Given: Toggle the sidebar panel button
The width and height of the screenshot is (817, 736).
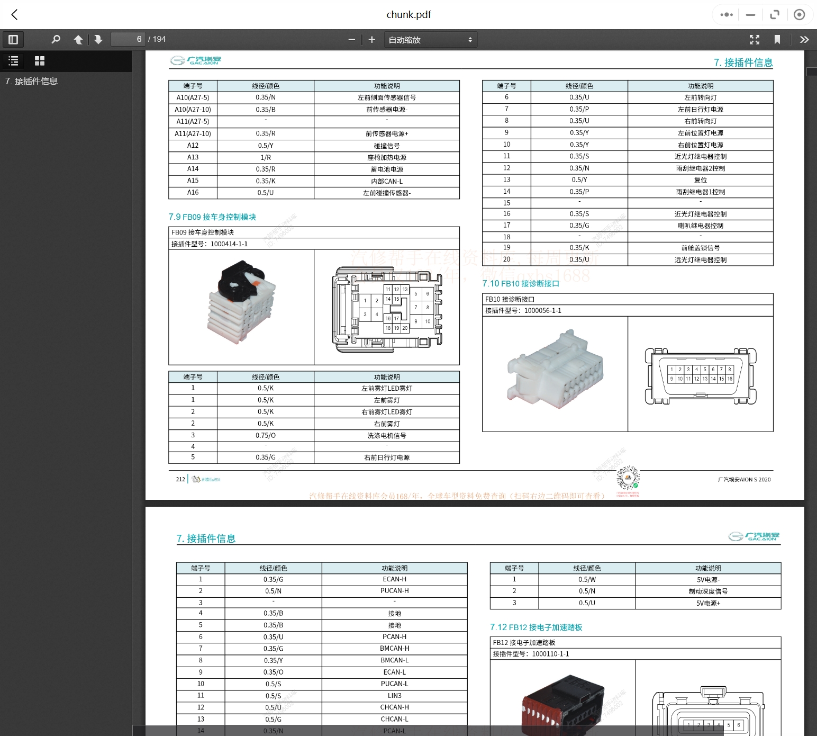Looking at the screenshot, I should (13, 39).
